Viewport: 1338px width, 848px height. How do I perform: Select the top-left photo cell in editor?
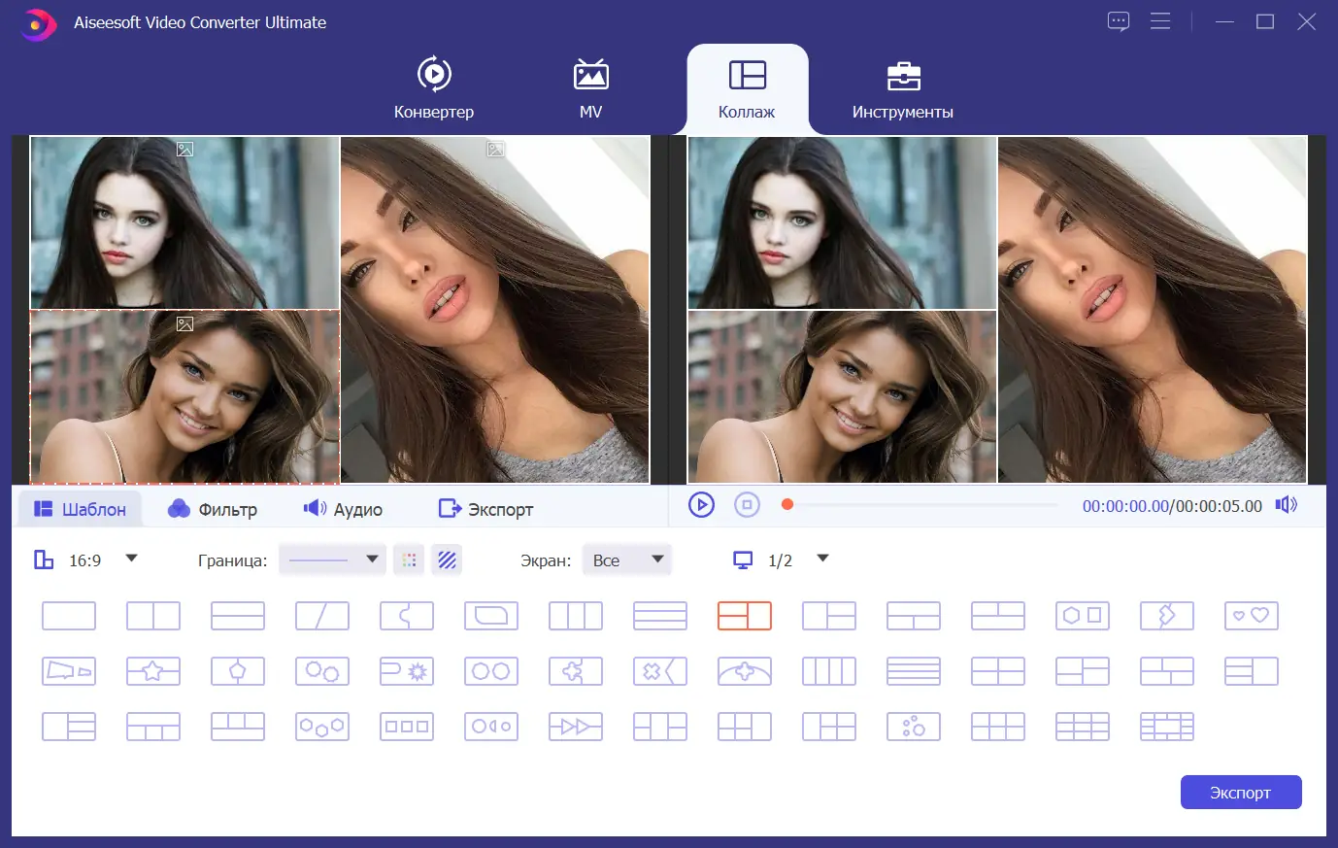[x=184, y=222]
